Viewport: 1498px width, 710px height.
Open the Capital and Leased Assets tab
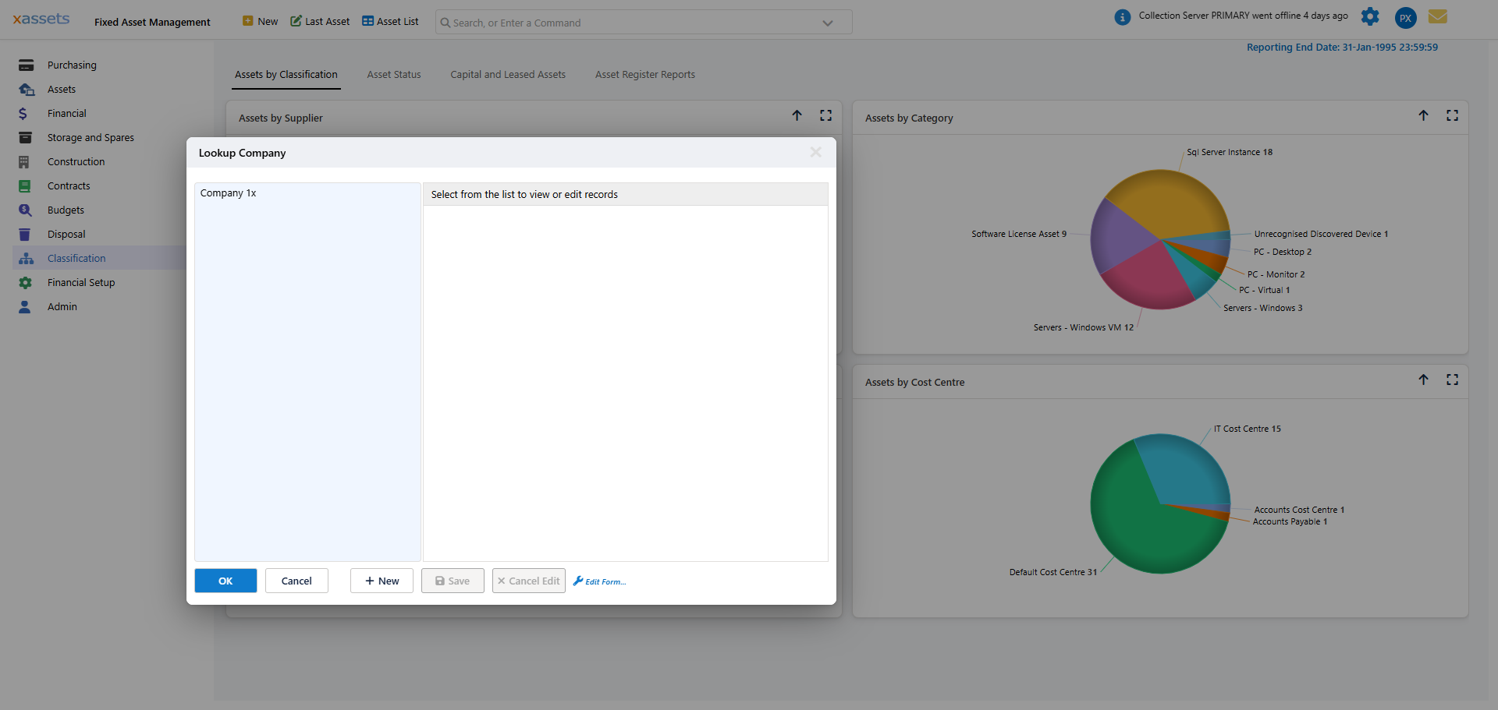click(507, 74)
